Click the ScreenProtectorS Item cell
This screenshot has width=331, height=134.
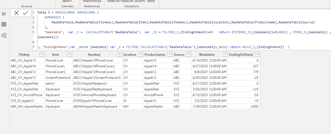coord(58,77)
